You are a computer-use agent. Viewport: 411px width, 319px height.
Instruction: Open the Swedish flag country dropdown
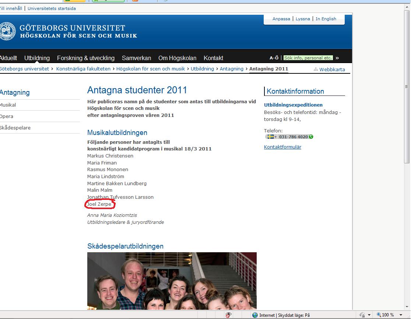tap(272, 137)
